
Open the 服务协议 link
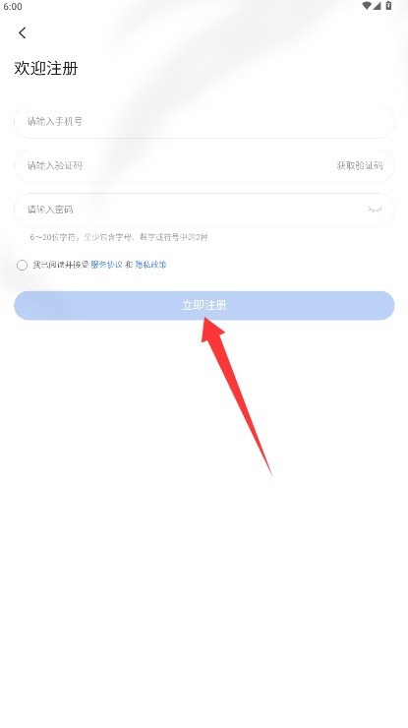point(107,265)
